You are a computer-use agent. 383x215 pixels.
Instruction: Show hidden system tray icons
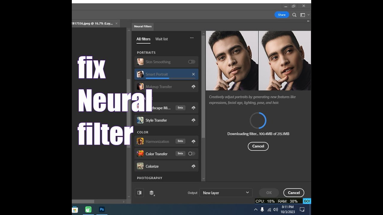click(256, 210)
